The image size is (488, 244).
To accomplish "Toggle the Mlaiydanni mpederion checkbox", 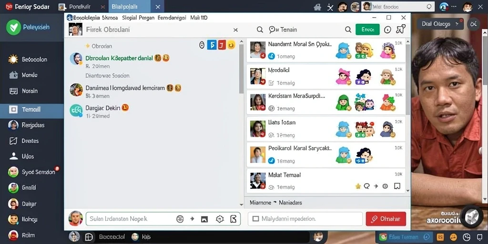I will (x=256, y=219).
